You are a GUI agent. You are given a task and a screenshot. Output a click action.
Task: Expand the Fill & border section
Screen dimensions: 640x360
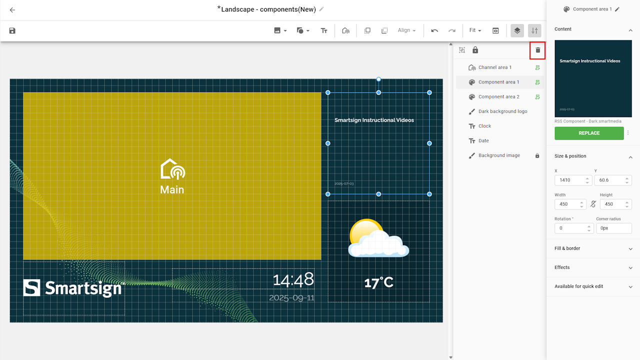(x=592, y=248)
